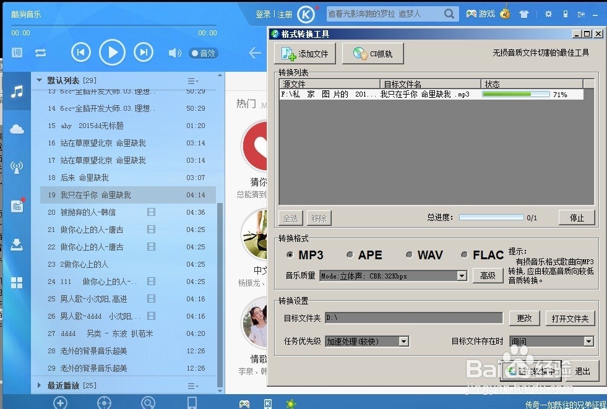Click the 更改 change folder button
Image resolution: width=607 pixels, height=409 pixels.
(x=524, y=318)
